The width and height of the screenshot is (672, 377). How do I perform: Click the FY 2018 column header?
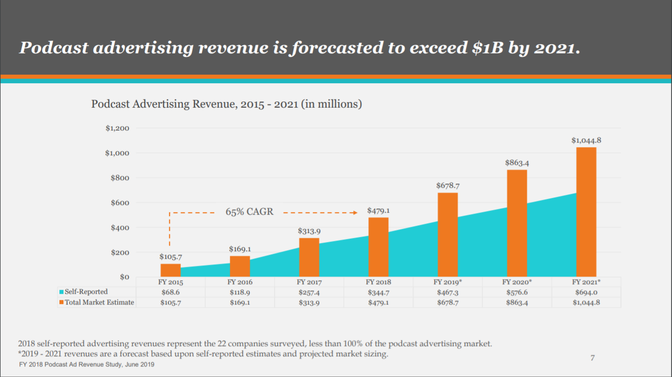(x=378, y=282)
